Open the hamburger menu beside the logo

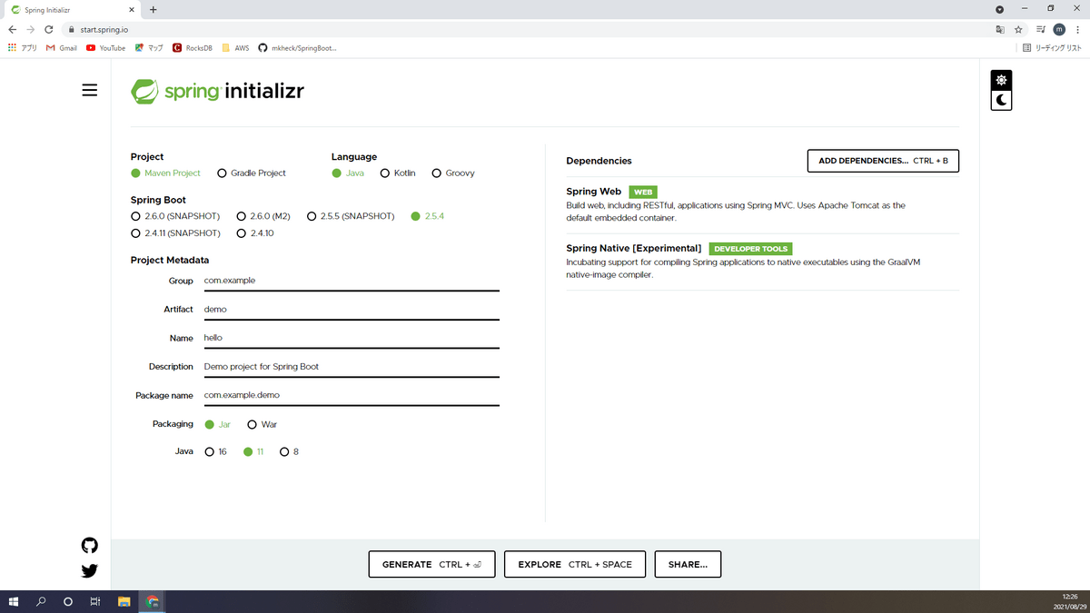[x=89, y=91]
